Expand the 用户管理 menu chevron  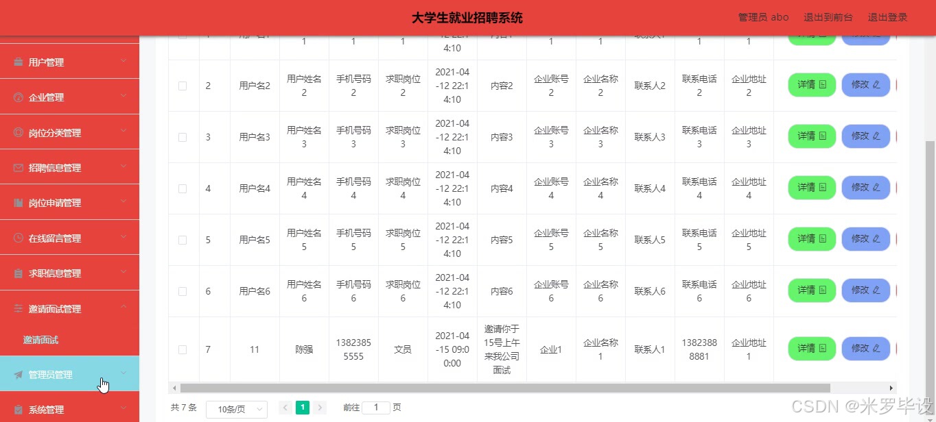pyautogui.click(x=124, y=61)
